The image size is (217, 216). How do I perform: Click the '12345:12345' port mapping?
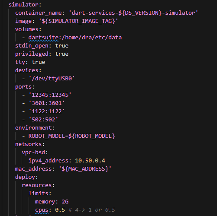[x=50, y=95]
